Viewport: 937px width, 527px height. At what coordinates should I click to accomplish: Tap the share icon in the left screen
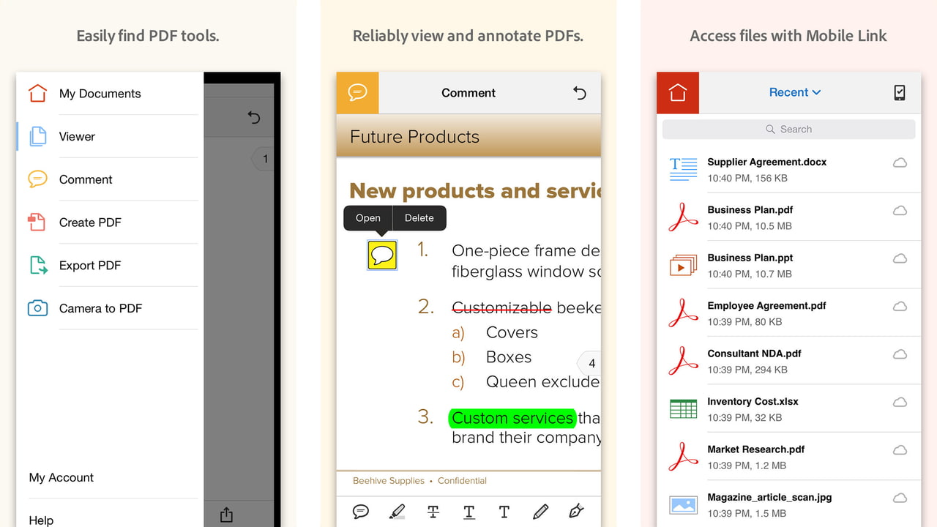(x=226, y=515)
